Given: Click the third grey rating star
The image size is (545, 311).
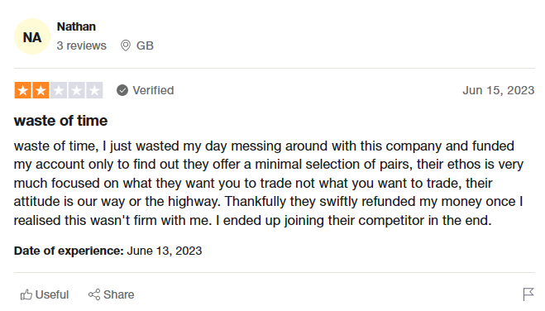Looking at the screenshot, I should (59, 90).
